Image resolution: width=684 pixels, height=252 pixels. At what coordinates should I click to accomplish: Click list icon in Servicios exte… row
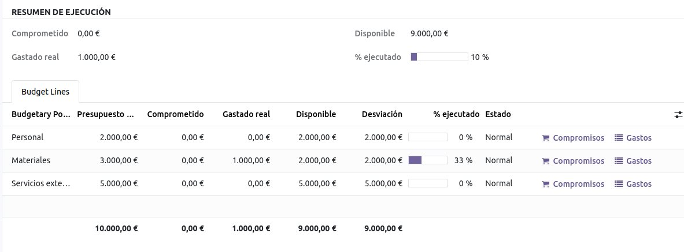619,184
